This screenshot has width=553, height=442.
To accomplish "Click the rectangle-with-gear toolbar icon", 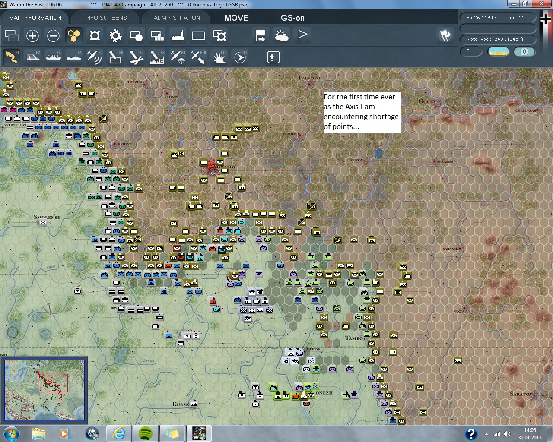I will tap(219, 35).
